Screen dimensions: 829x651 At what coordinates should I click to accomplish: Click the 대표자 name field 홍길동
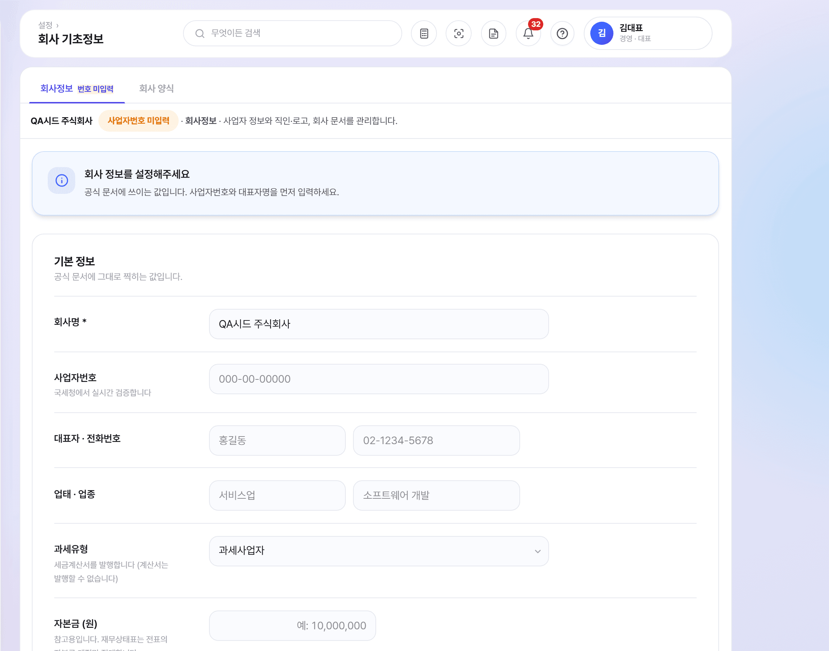pos(277,440)
